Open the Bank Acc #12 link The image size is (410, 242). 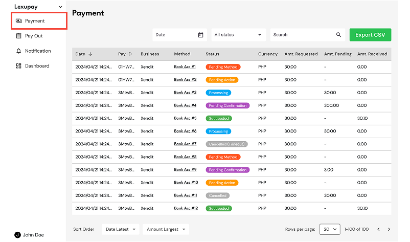pos(186,208)
